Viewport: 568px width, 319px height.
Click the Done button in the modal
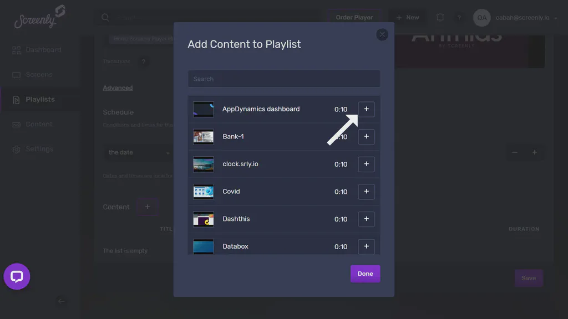click(x=365, y=273)
